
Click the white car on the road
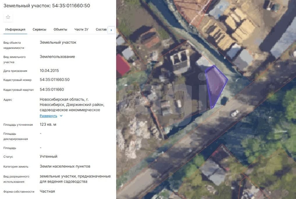click(x=235, y=113)
